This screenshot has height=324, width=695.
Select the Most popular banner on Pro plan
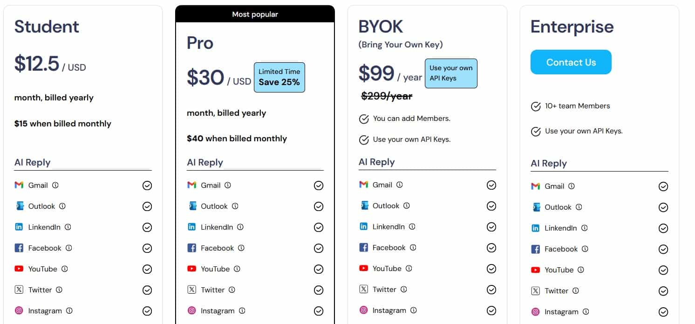click(x=255, y=14)
